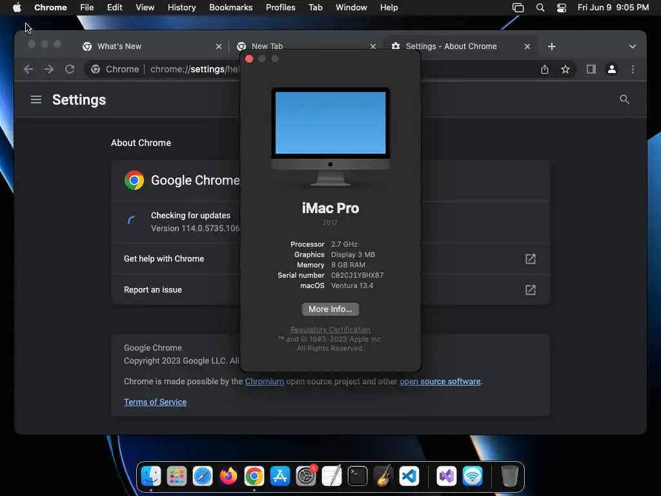Close the What's New tab
The height and width of the screenshot is (496, 661).
[218, 46]
